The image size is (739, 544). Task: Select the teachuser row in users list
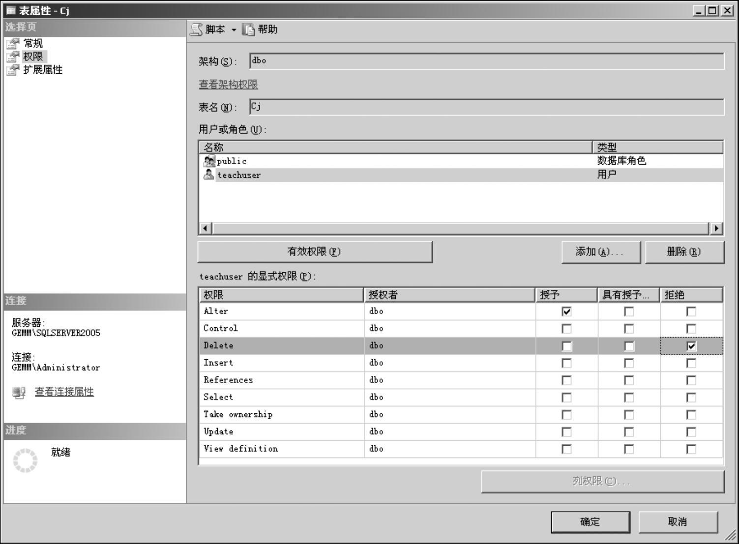pos(461,175)
